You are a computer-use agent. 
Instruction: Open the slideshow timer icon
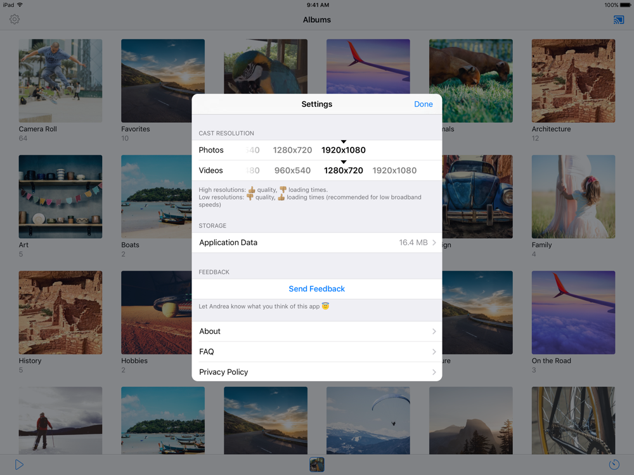pos(614,464)
